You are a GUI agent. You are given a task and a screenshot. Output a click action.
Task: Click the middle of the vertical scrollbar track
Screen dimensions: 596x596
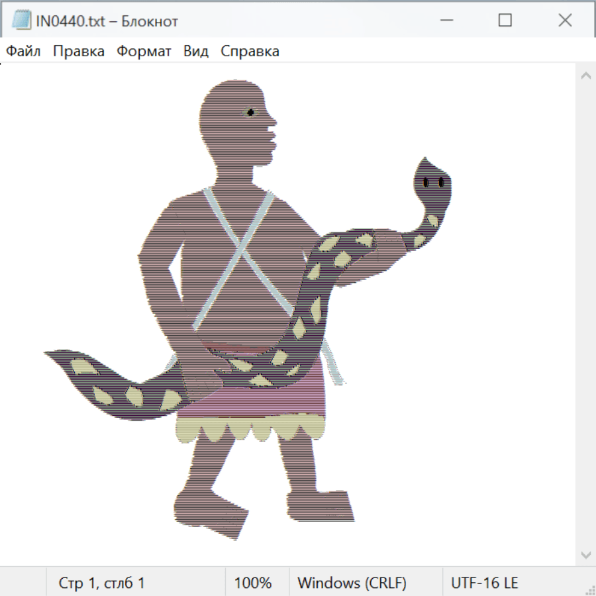click(585, 315)
